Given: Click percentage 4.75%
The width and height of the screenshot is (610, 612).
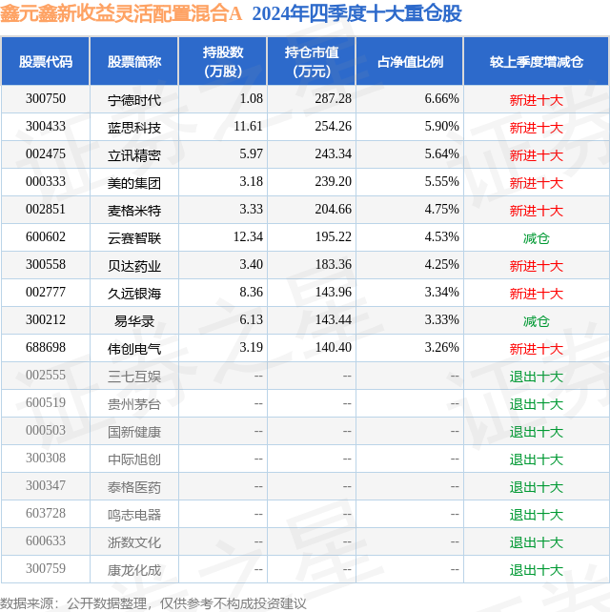Looking at the screenshot, I should (442, 210).
